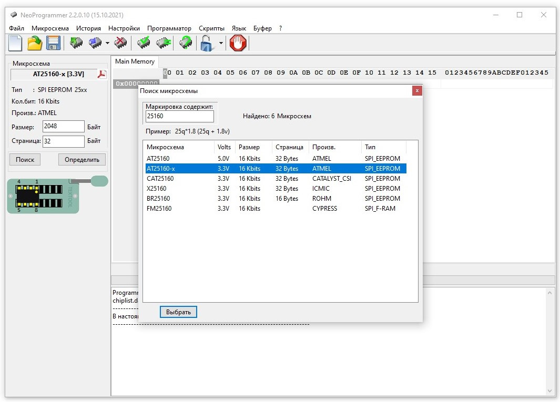Click the Выбрать button in the search dialog
This screenshot has height=402, width=560.
178,312
